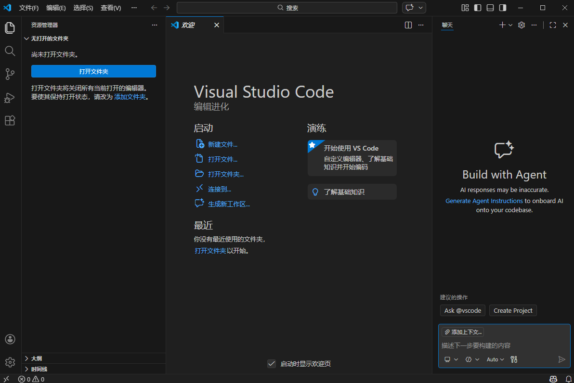
Task: Close the 欢迎 tab
Action: [x=217, y=25]
